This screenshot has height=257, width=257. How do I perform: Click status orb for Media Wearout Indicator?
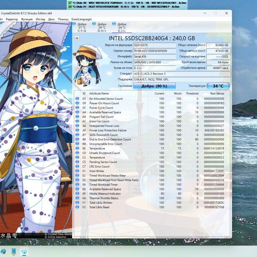(x=77, y=194)
